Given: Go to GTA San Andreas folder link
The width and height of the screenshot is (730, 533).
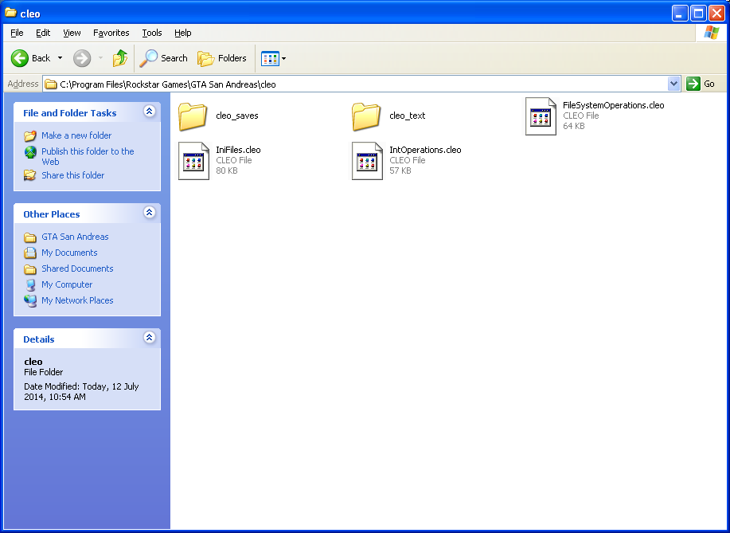Looking at the screenshot, I should (75, 237).
